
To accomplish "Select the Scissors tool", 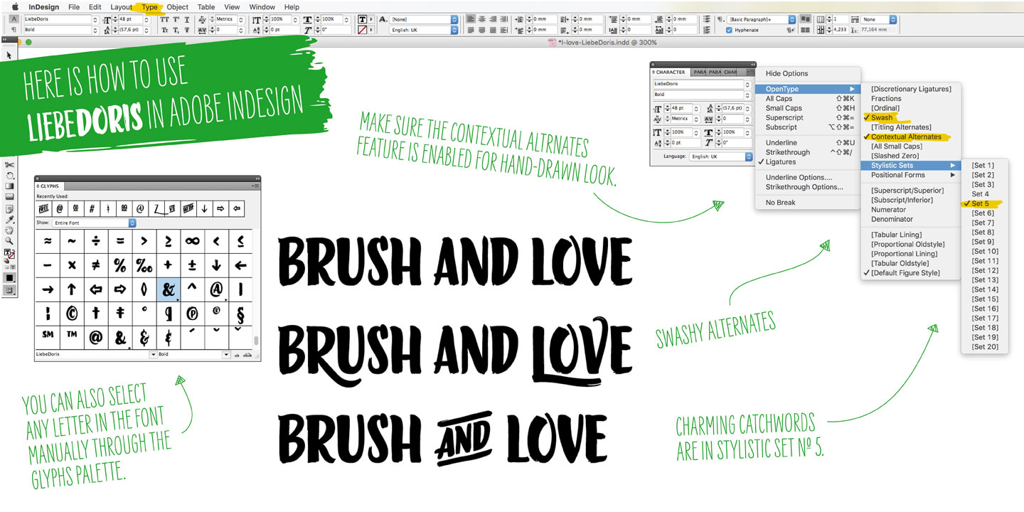I will click(x=9, y=165).
